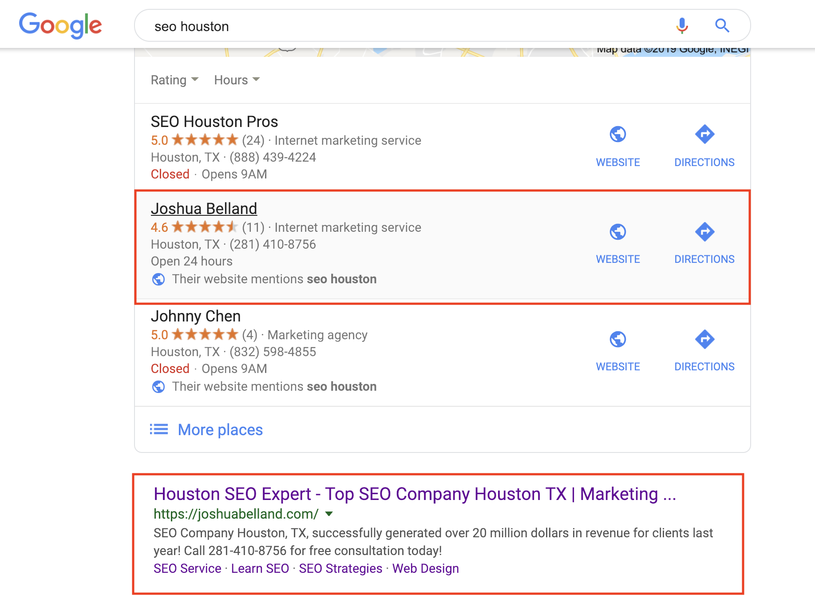
Task: Open the More places link
Action: tap(220, 430)
